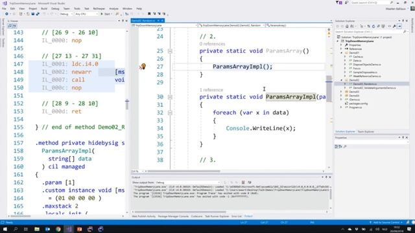This screenshot has height=233, width=415.
Task: Open the Any CPU platform dropdown
Action: tap(86, 14)
